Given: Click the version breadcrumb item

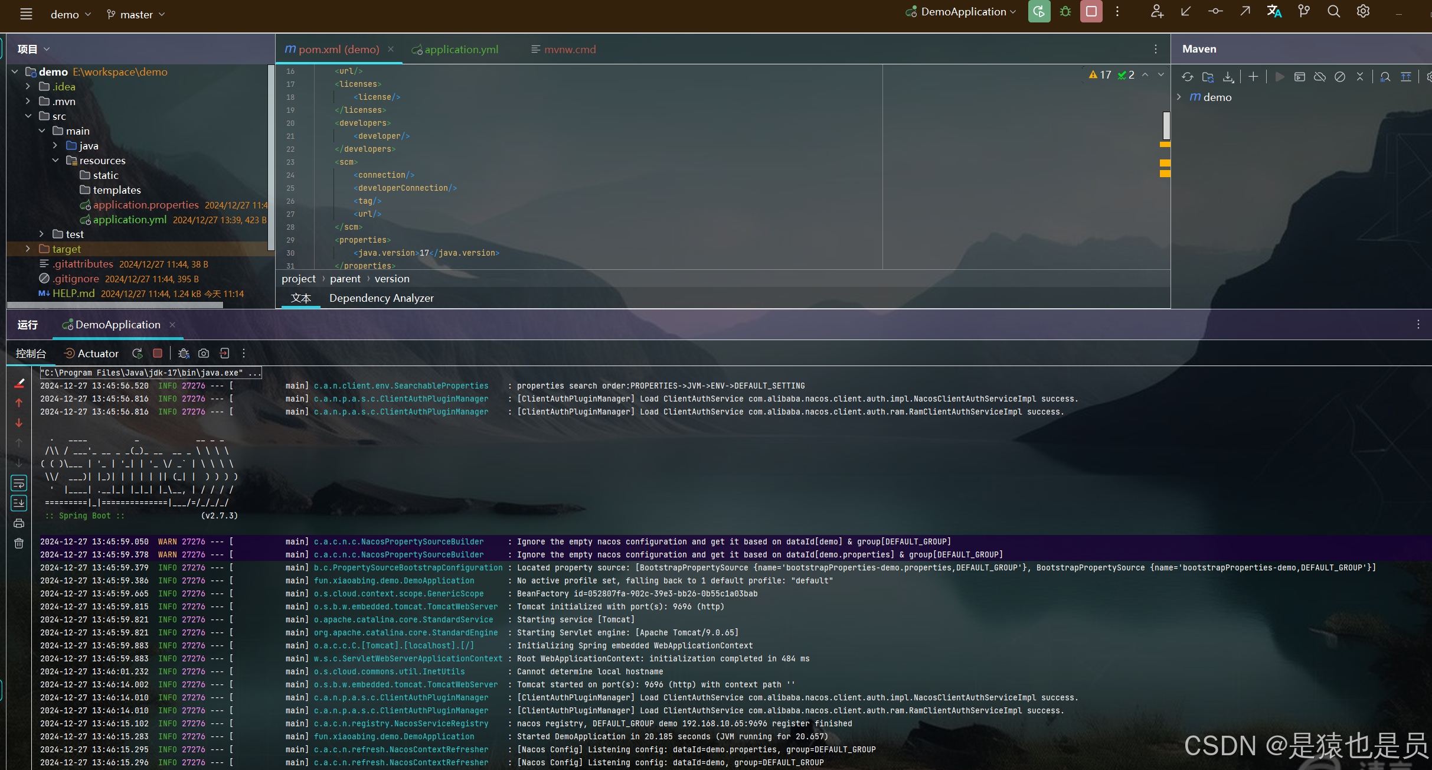Looking at the screenshot, I should 391,279.
